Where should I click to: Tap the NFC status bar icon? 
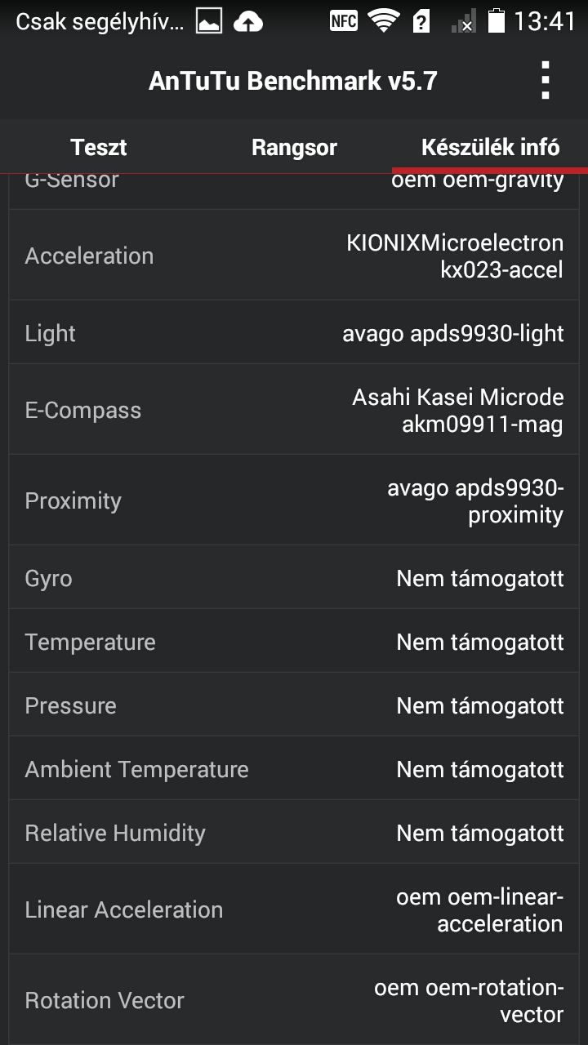[344, 21]
